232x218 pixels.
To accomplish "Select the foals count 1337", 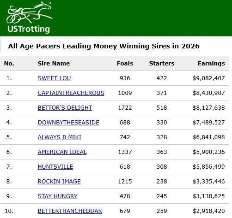I will [125, 152].
